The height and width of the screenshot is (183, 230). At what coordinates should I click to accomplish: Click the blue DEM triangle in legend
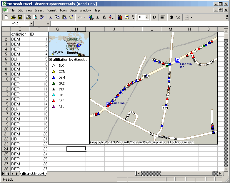[x=54, y=77]
